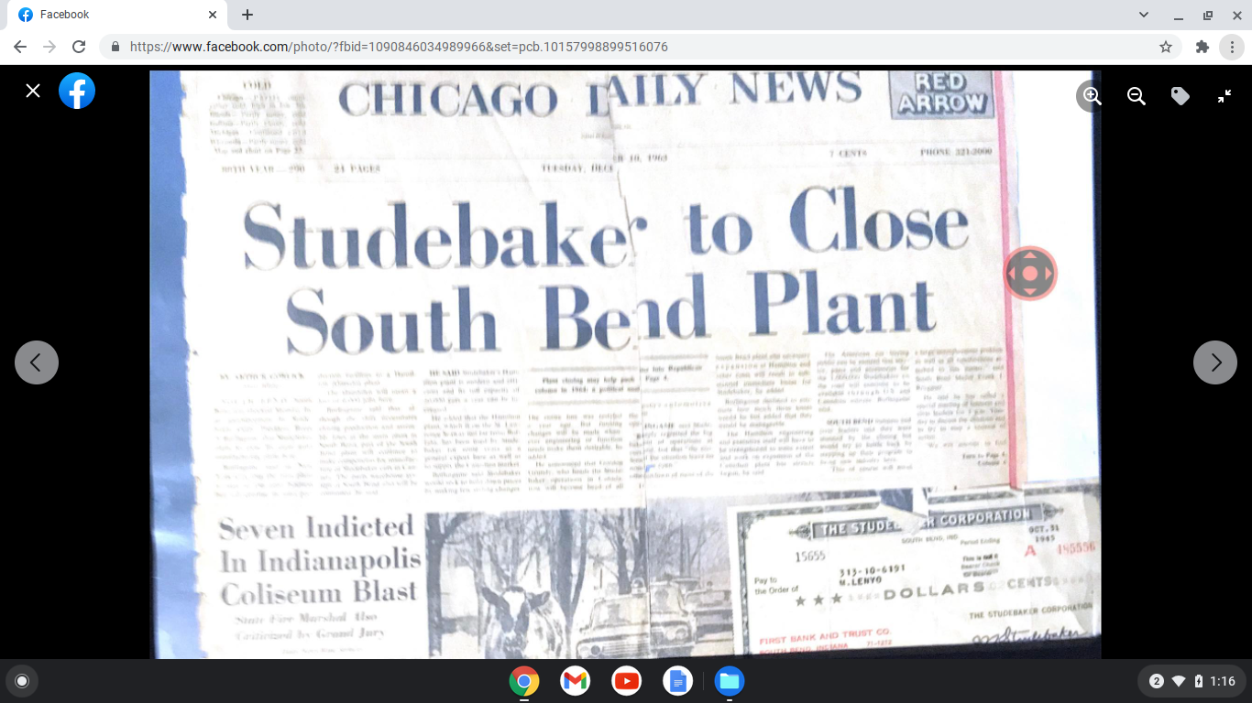Open system tray clock 1:16
The width and height of the screenshot is (1252, 703).
[x=1223, y=681]
